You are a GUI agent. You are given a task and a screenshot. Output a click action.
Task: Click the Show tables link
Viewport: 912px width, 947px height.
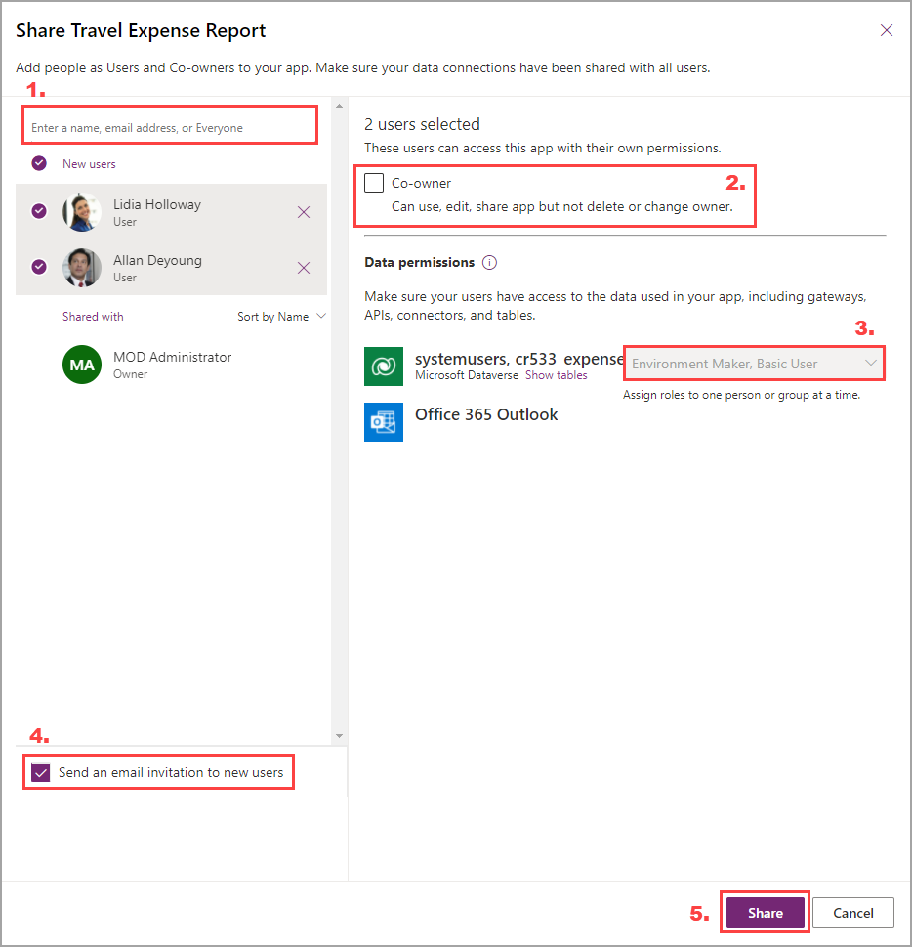(556, 375)
